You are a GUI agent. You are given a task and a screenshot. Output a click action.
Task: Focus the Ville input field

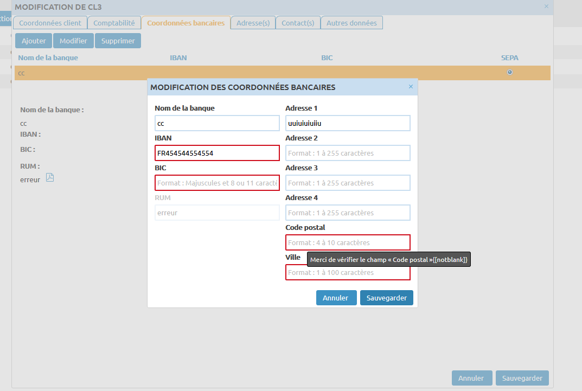tap(348, 273)
